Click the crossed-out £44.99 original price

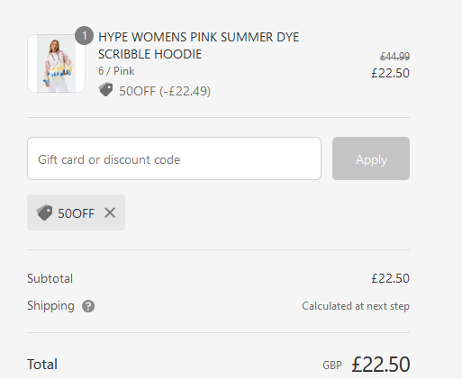(394, 56)
